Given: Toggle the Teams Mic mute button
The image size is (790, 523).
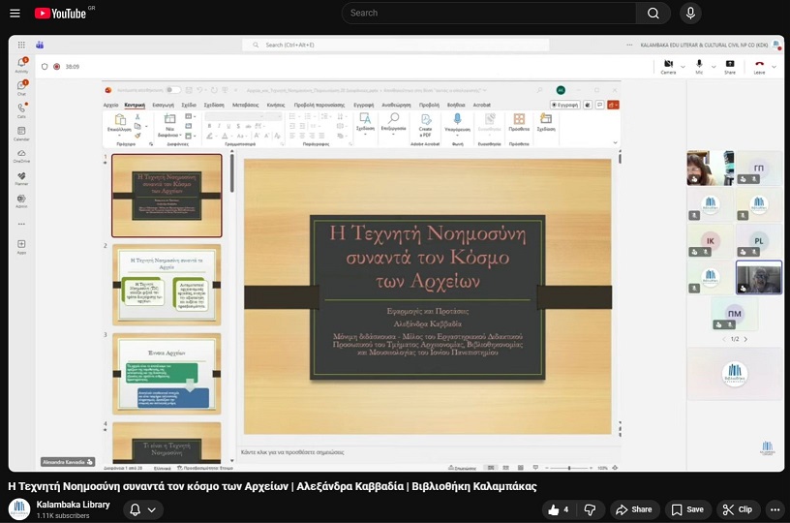Looking at the screenshot, I should [698, 64].
